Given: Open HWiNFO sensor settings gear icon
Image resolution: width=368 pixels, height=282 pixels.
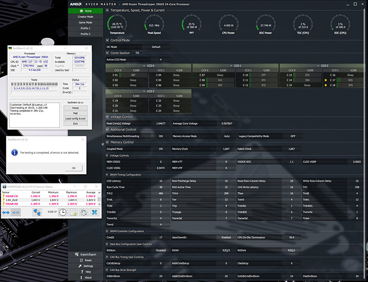Looking at the screenshot, I should (84, 213).
